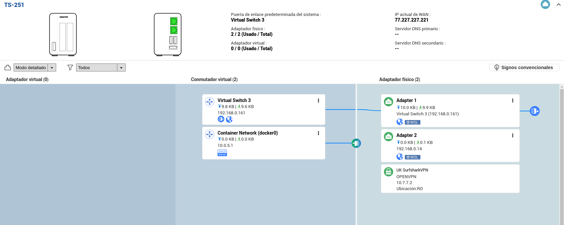Click the teal NAT connector node icon

[x=356, y=143]
